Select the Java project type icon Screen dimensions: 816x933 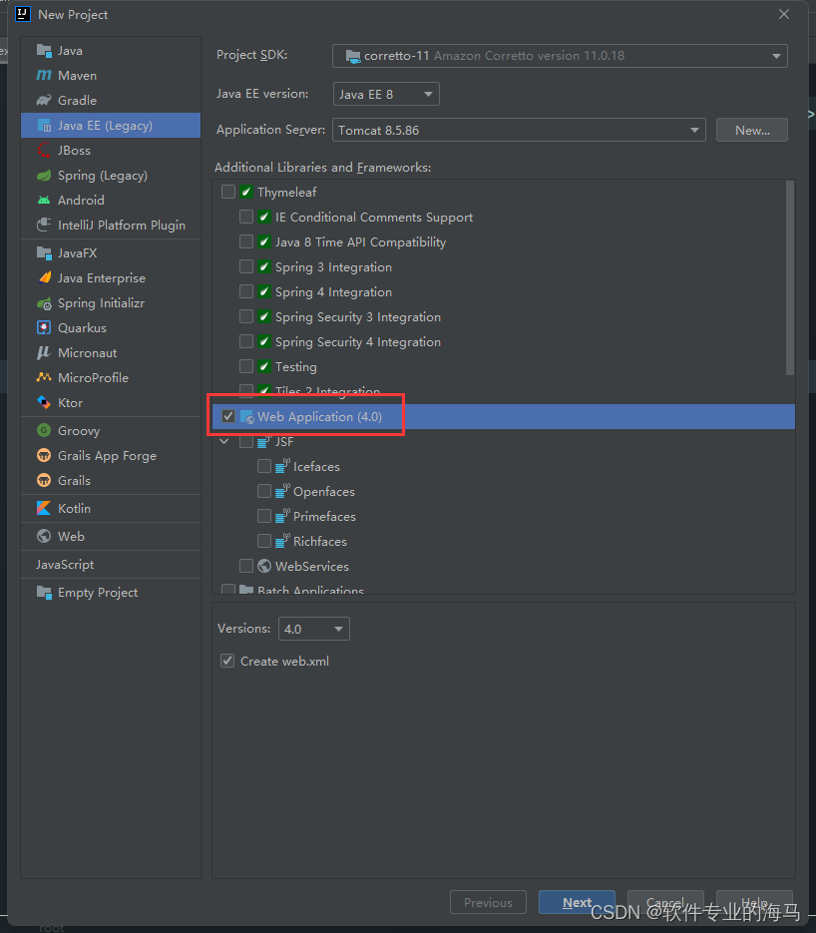click(44, 51)
